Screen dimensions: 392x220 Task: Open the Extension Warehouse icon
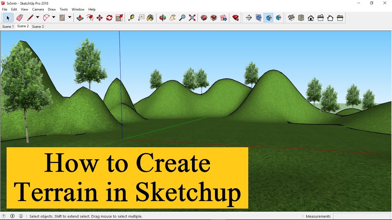[214, 18]
